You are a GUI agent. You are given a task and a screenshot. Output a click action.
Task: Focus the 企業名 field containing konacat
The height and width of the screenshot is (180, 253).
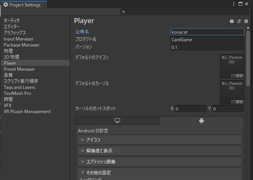[x=207, y=32]
